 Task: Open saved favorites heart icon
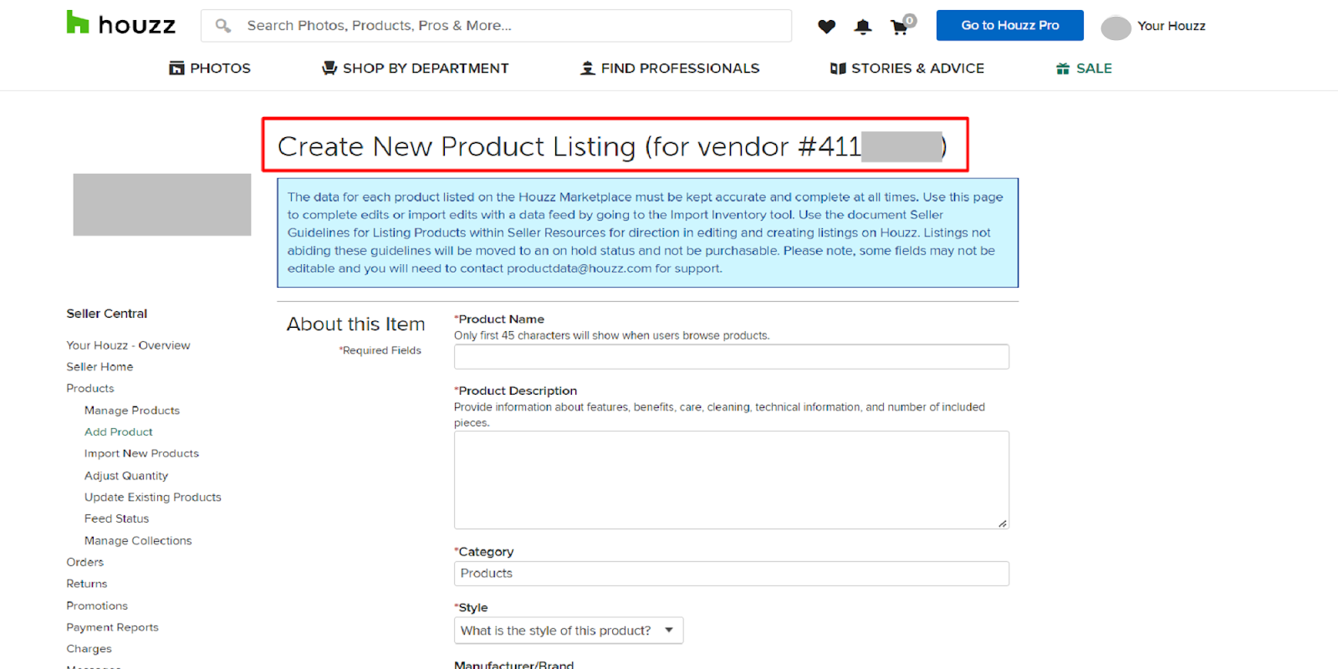point(827,27)
